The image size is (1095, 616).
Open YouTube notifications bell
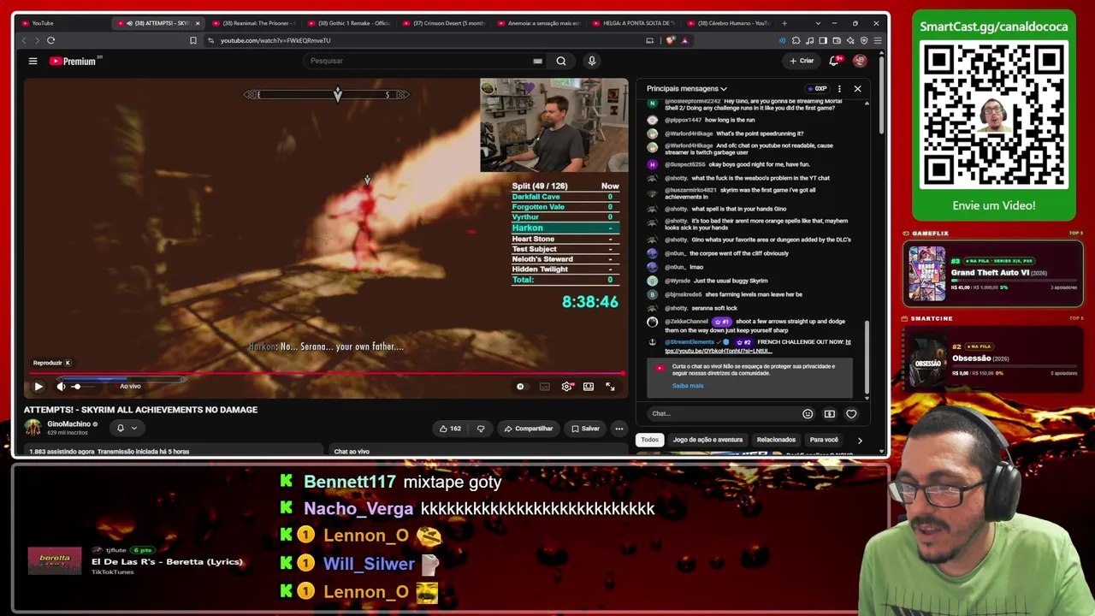click(834, 61)
